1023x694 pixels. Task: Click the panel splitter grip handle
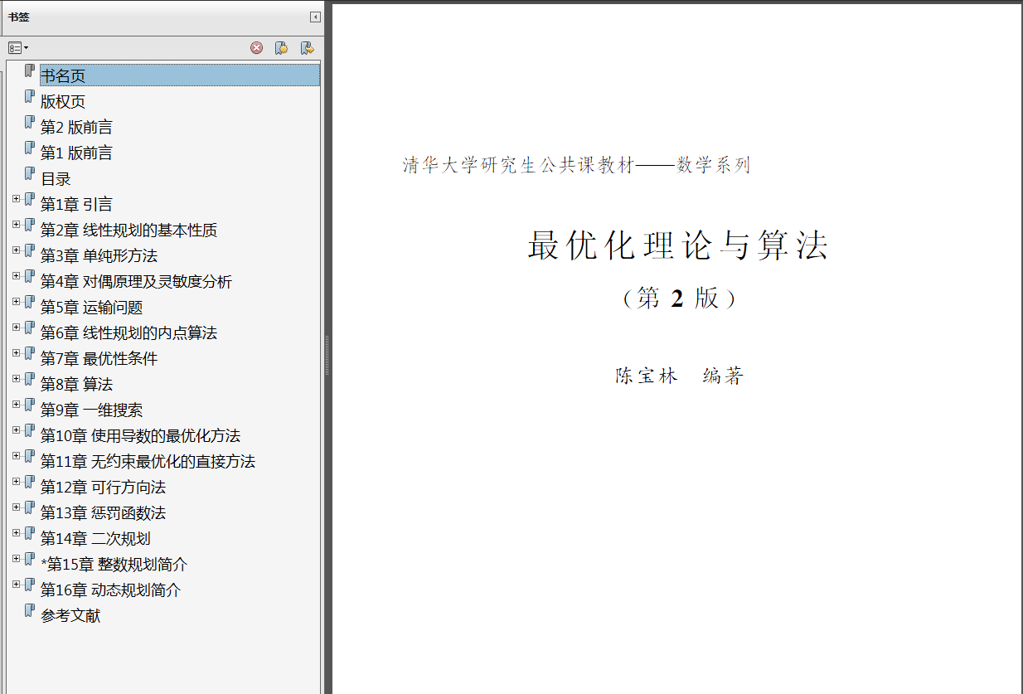pyautogui.click(x=327, y=356)
